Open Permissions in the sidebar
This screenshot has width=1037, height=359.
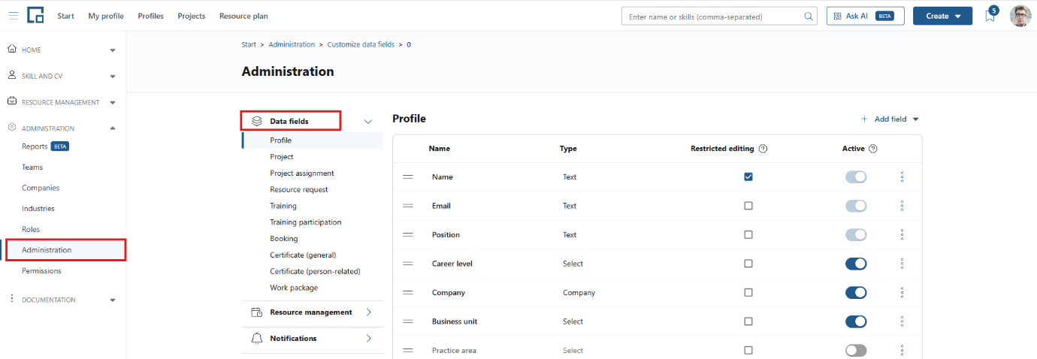pyautogui.click(x=41, y=271)
